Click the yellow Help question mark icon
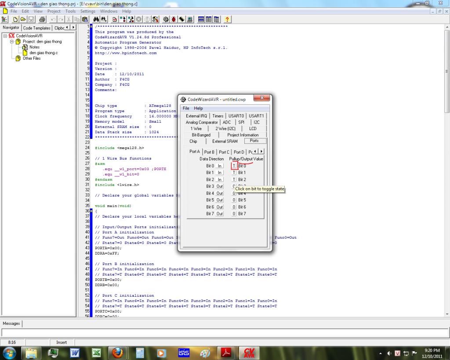Image resolution: width=450 pixels, height=360 pixels. point(227,19)
